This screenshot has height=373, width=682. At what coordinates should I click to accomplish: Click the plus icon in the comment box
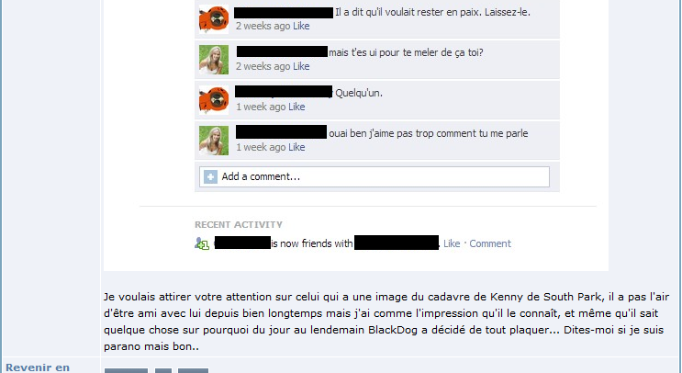pos(210,176)
